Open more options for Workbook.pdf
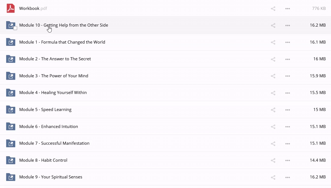Screen dimensions: 331x188 point(288,9)
